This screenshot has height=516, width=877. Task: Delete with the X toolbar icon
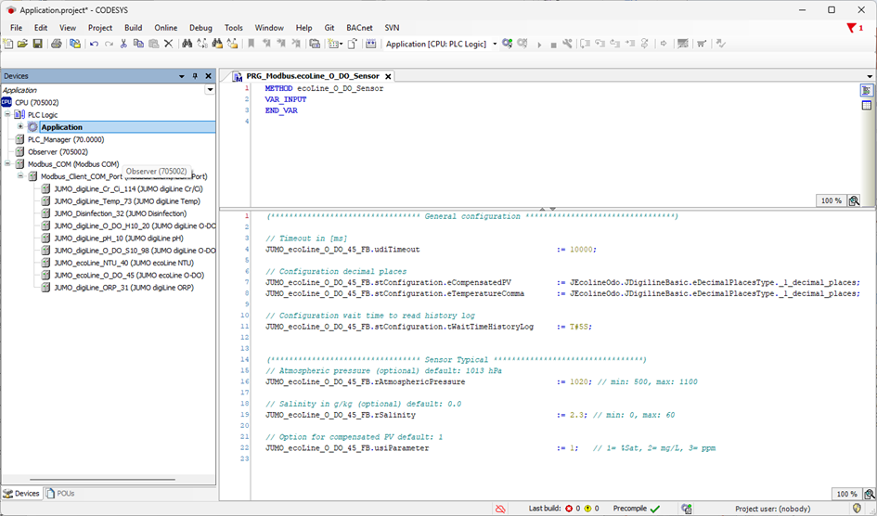(x=168, y=44)
